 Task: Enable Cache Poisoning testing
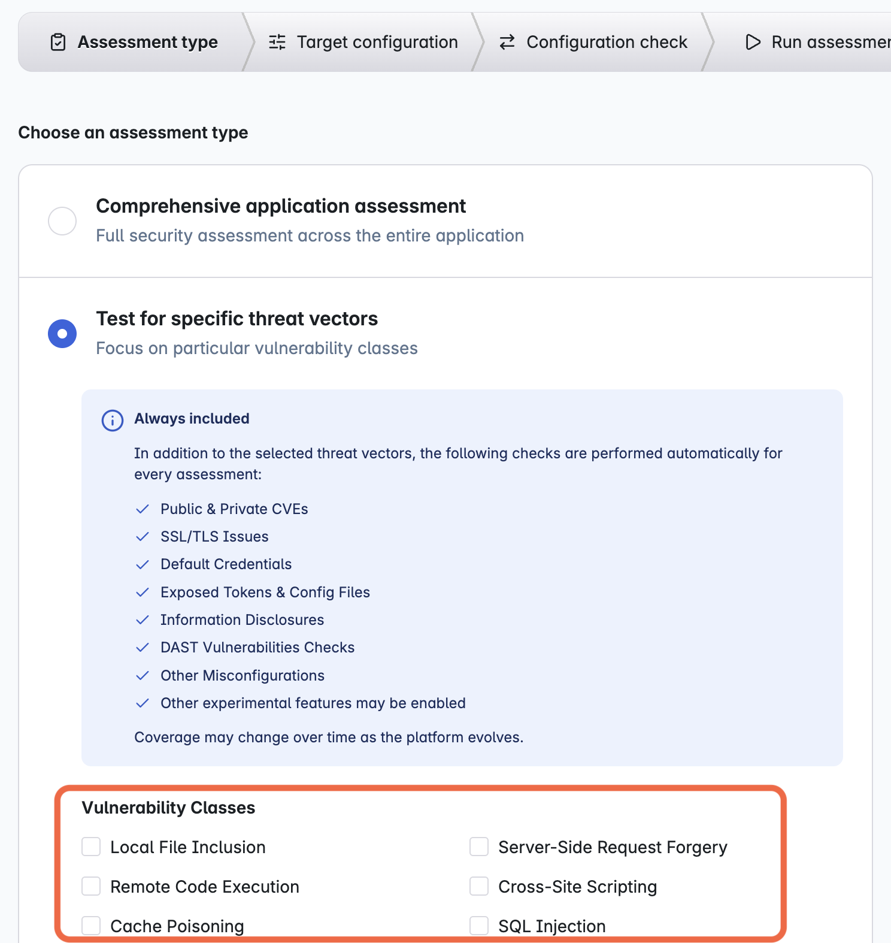91,925
